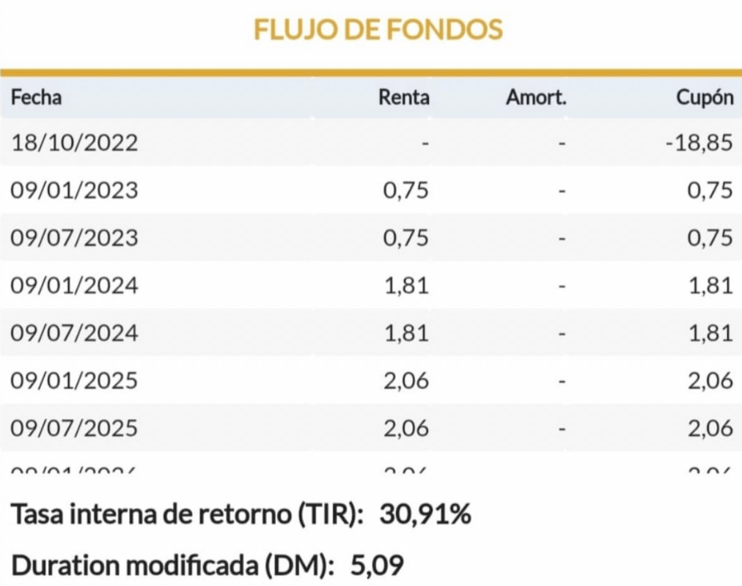Image resolution: width=742 pixels, height=586 pixels.
Task: Click the TIR value 30,91%
Action: pyautogui.click(x=425, y=516)
